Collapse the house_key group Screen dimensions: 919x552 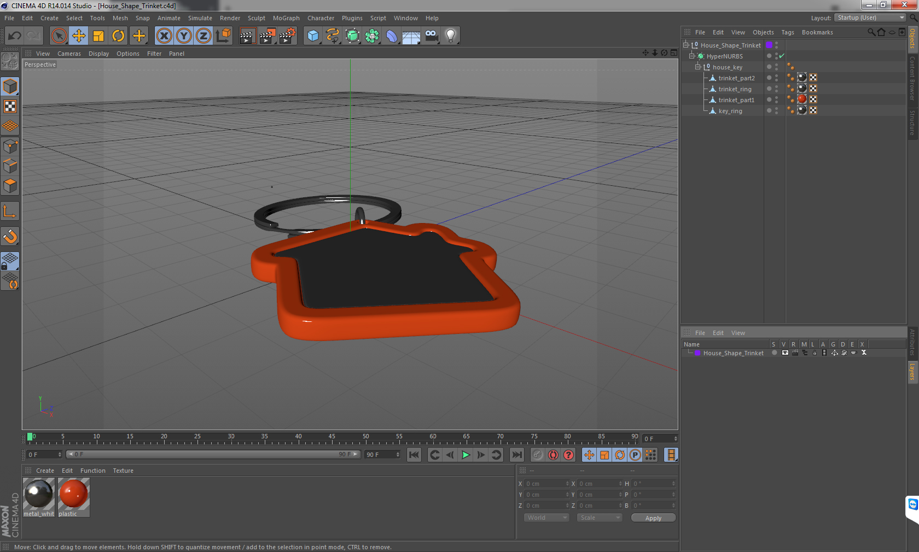click(x=697, y=67)
